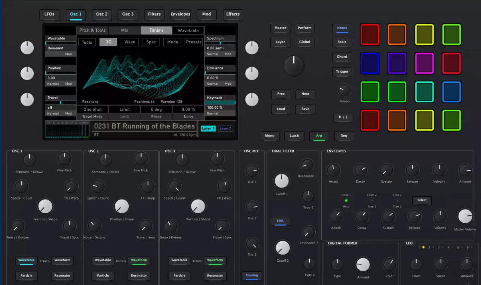This screenshot has height=285, width=481.
Task: Open the Filters tab
Action: (x=154, y=14)
